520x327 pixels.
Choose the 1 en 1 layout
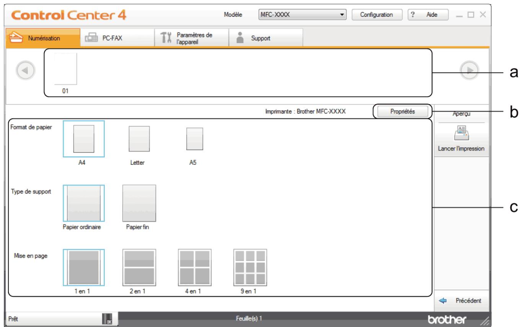(83, 267)
